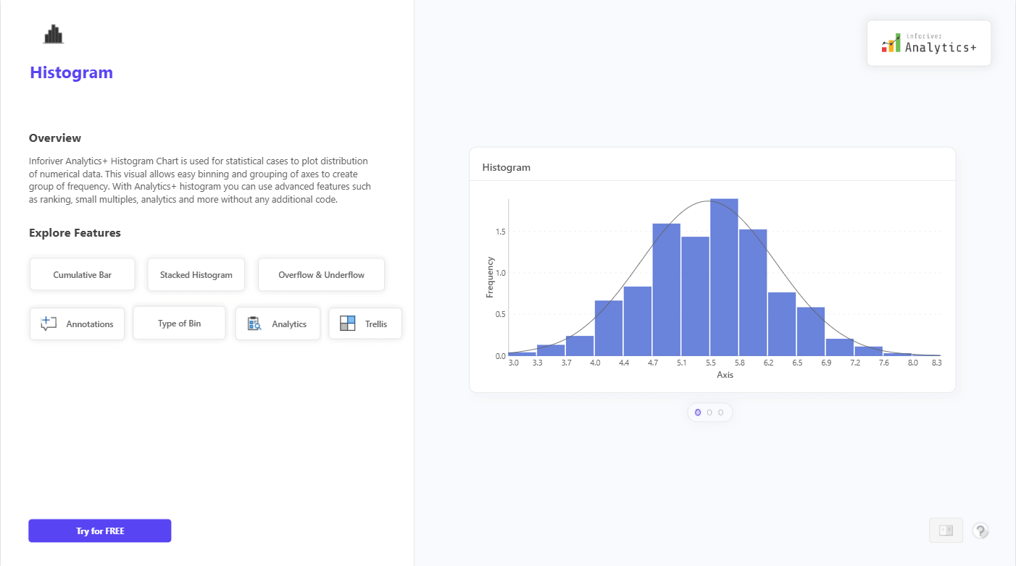Select the first carousel dot

point(698,413)
